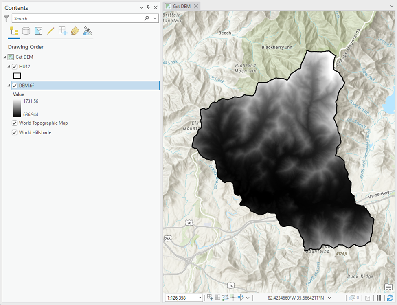Select the DEM.tif layer name
The height and width of the screenshot is (305, 397).
point(27,86)
